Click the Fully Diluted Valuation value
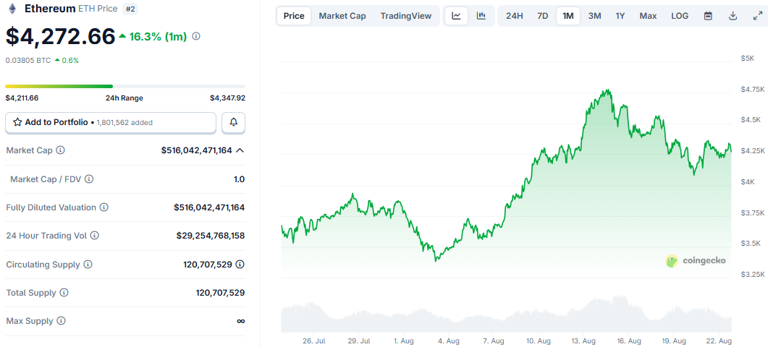The width and height of the screenshot is (768, 347). pyautogui.click(x=209, y=207)
